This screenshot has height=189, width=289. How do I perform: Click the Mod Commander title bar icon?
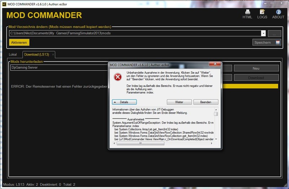pos(4,4)
